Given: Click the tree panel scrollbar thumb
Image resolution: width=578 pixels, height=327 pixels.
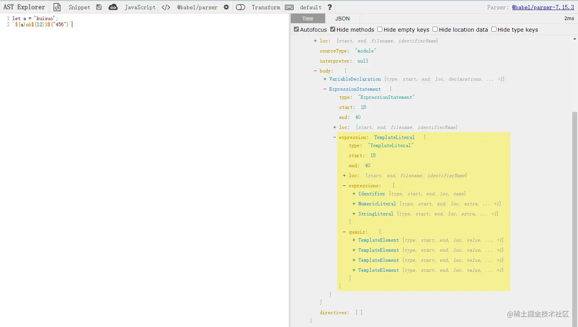Looking at the screenshot, I should 575,219.
